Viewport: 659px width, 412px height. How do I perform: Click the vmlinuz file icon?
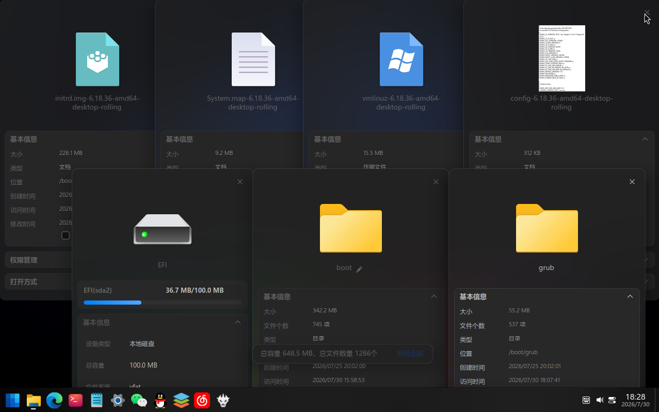coord(401,59)
